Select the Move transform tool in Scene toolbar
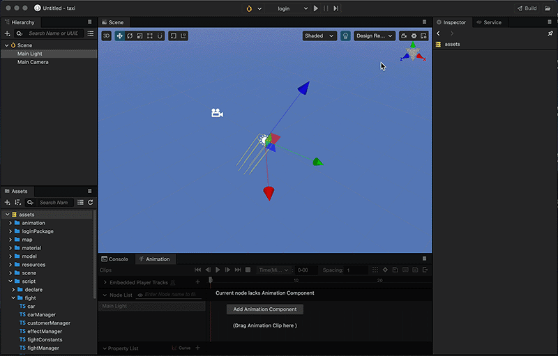The width and height of the screenshot is (558, 356). 119,36
